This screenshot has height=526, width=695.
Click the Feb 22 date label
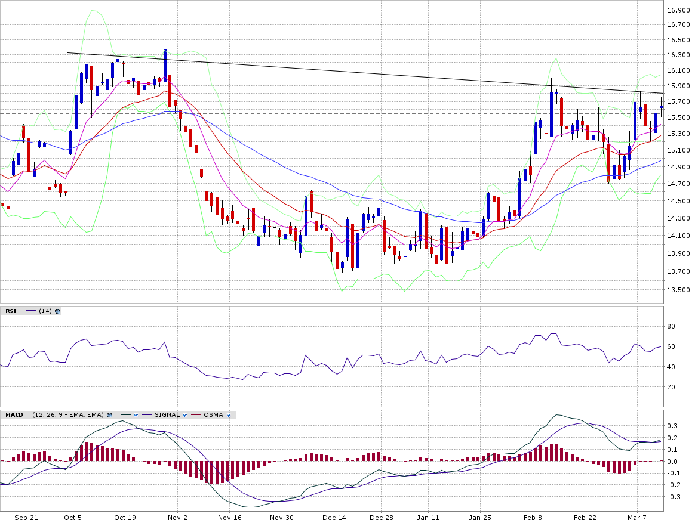click(585, 518)
